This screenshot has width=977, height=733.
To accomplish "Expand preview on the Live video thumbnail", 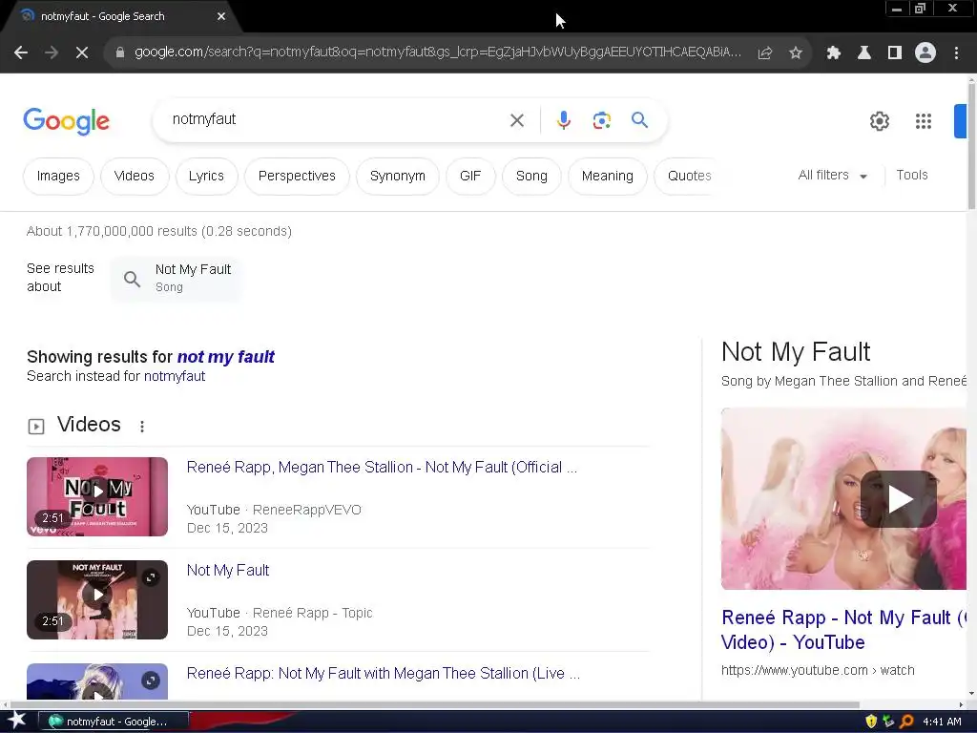I will pyautogui.click(x=151, y=681).
